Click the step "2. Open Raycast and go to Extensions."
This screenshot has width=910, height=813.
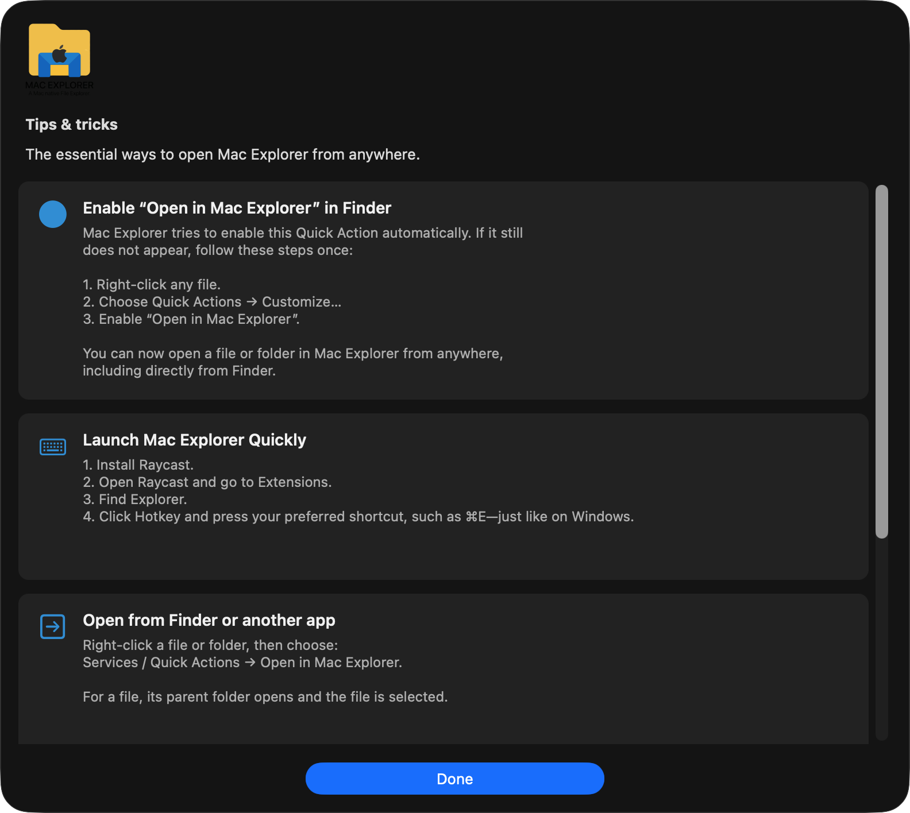(x=207, y=482)
